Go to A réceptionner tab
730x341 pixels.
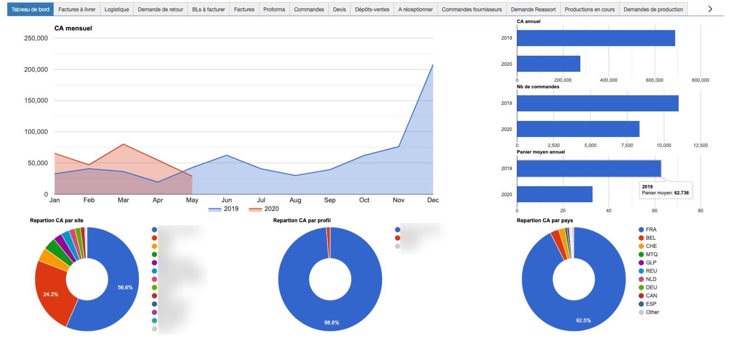click(x=415, y=9)
